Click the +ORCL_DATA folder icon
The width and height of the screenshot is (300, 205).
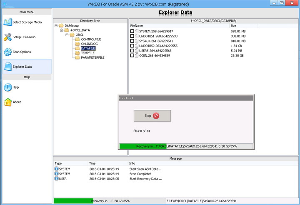[x=67, y=30]
